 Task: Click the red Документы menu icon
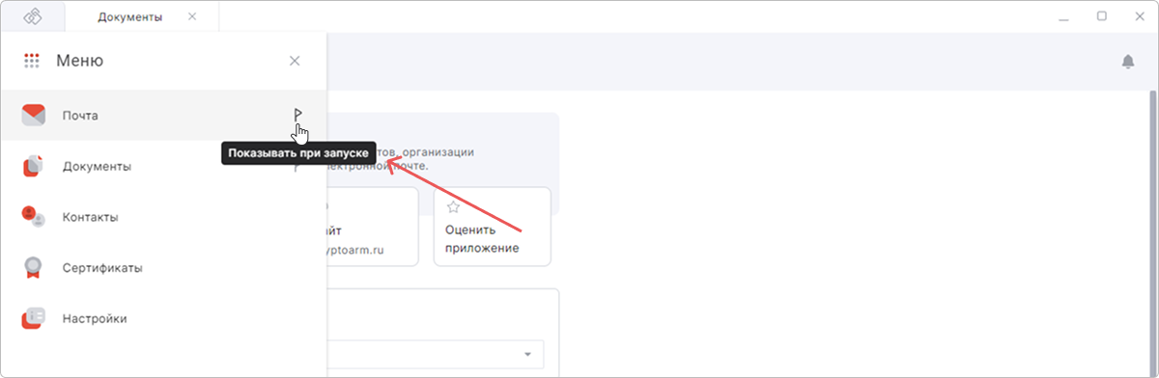[34, 166]
